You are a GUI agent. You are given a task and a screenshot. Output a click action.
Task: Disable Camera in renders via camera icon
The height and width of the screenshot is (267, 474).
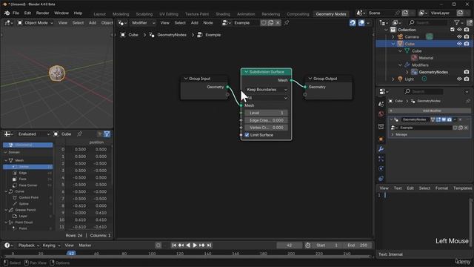click(x=467, y=36)
